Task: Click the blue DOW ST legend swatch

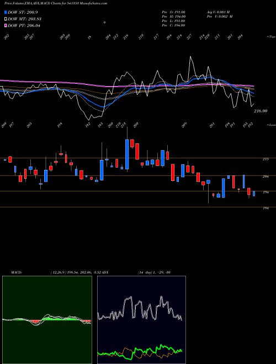Action: [x=6, y=12]
